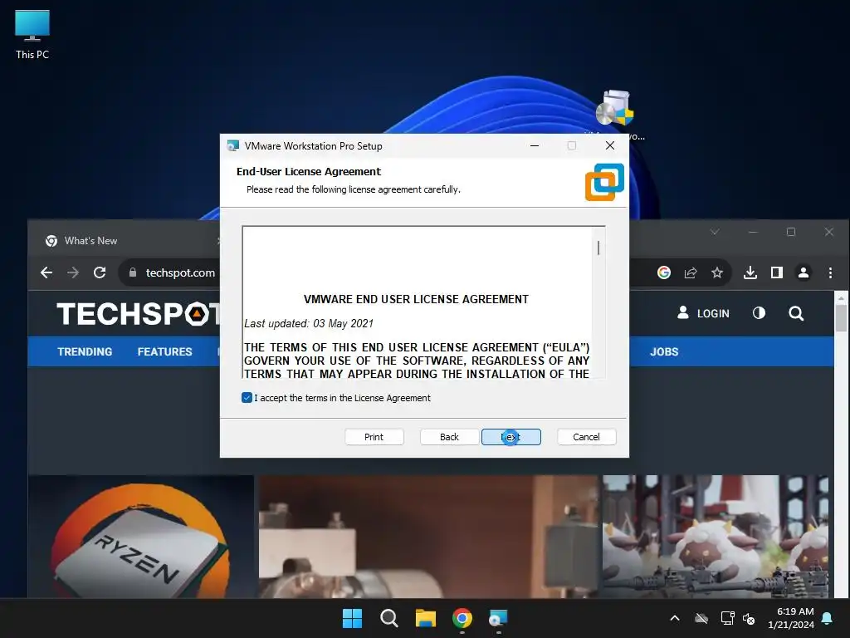Go Back in VMware Setup
850x638 pixels.
(449, 437)
